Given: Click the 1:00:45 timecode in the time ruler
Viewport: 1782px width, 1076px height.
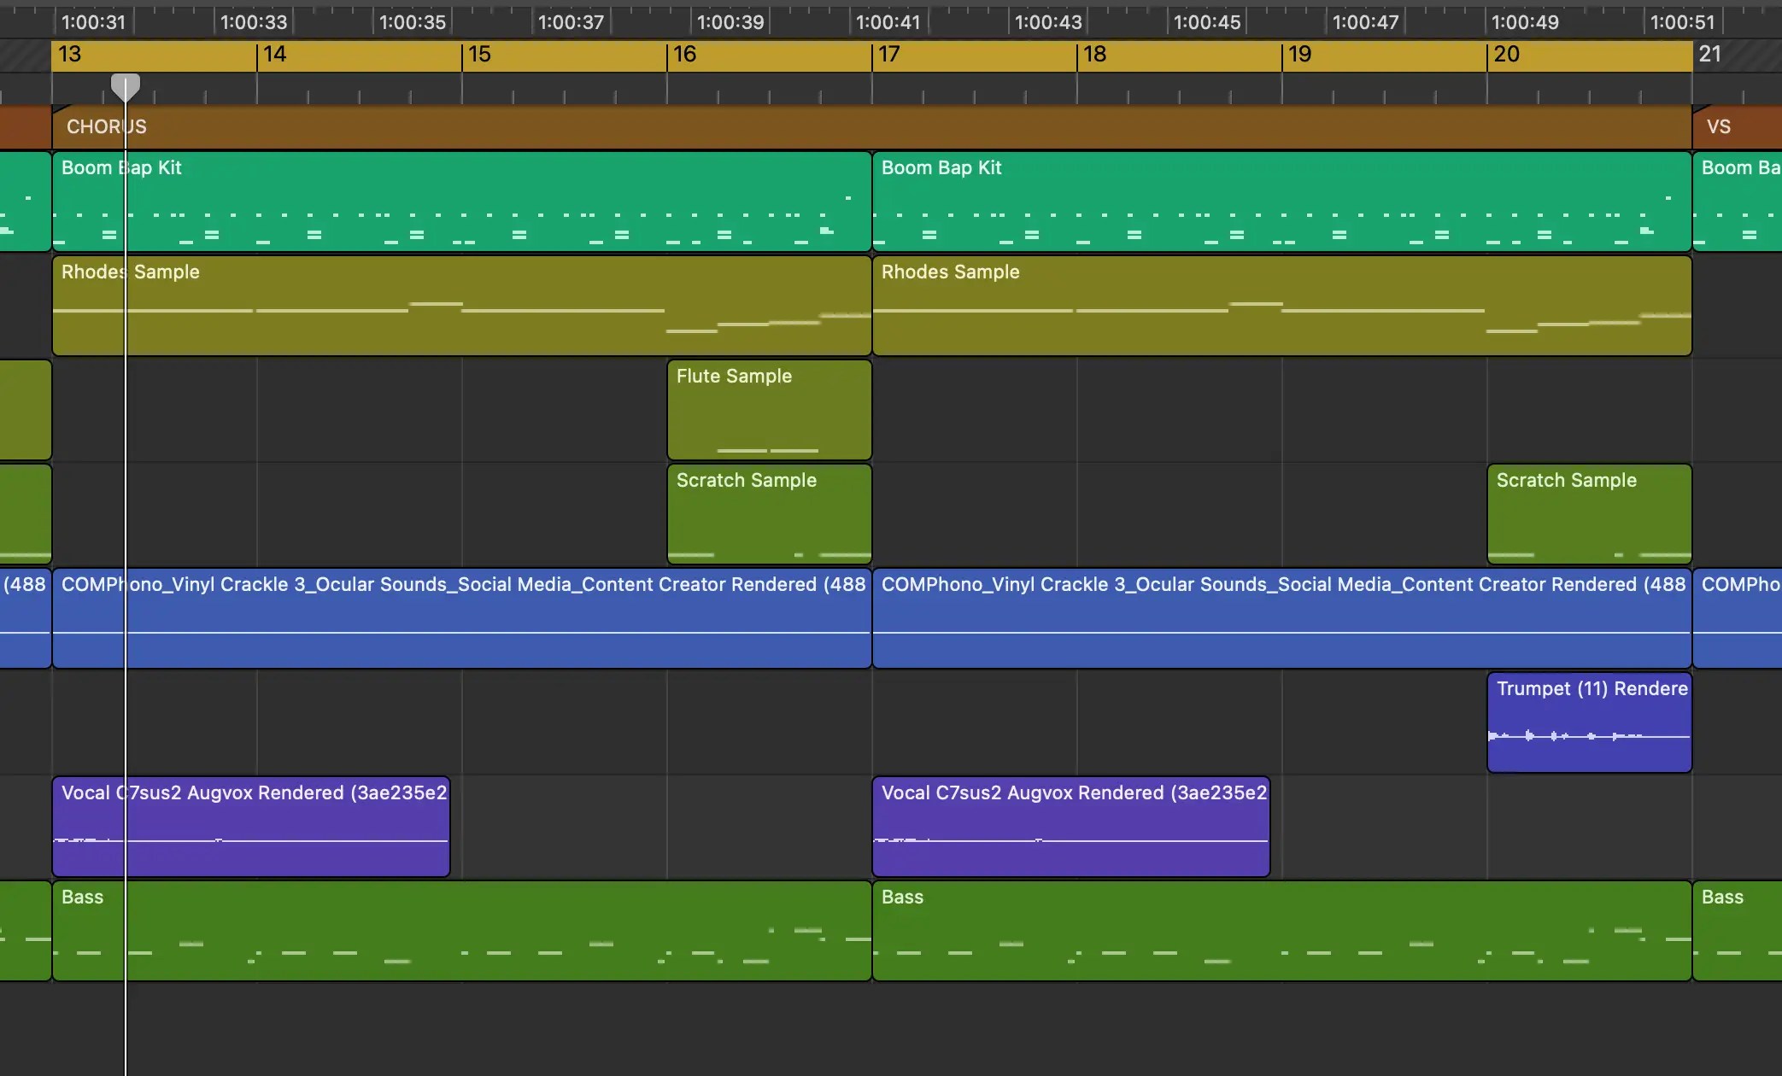Looking at the screenshot, I should [1206, 22].
